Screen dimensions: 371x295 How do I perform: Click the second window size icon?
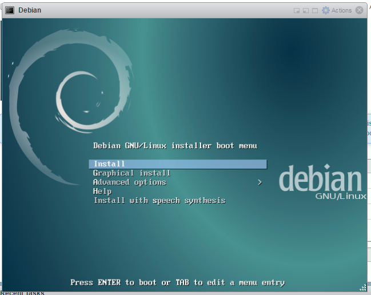coord(306,11)
